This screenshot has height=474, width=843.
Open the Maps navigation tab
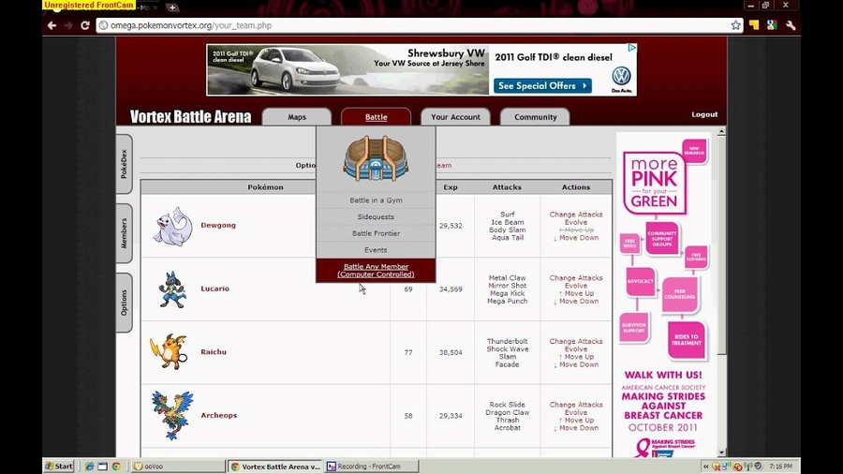click(297, 117)
